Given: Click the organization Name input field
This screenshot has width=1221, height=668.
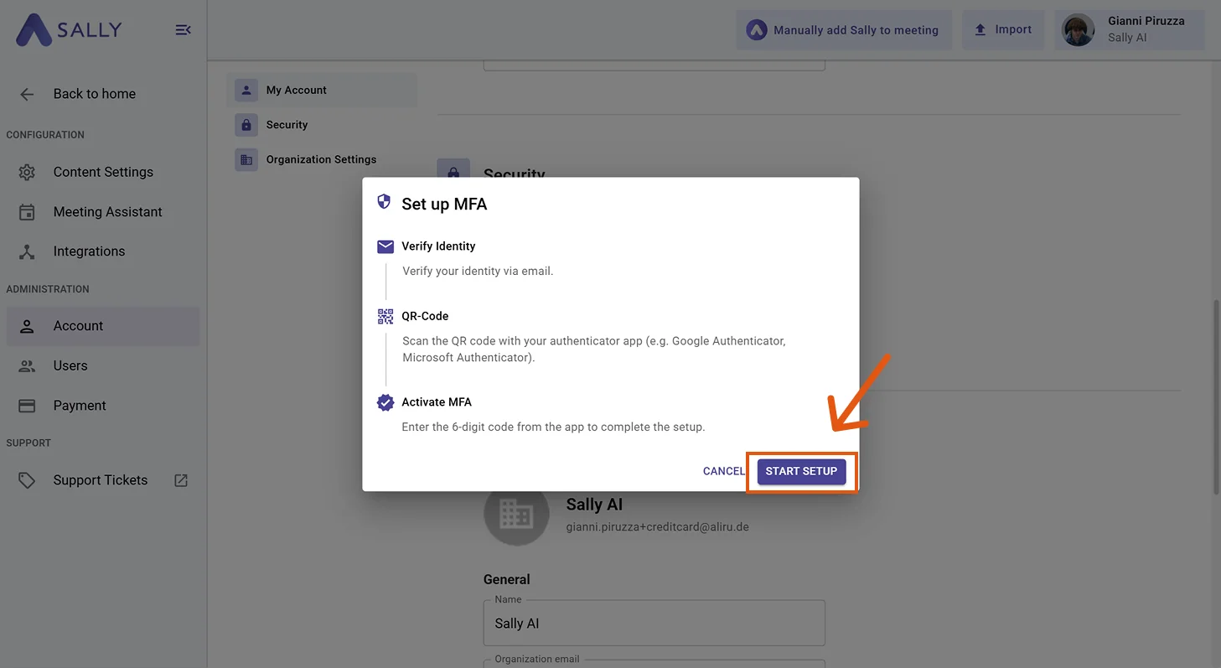Looking at the screenshot, I should coord(654,623).
